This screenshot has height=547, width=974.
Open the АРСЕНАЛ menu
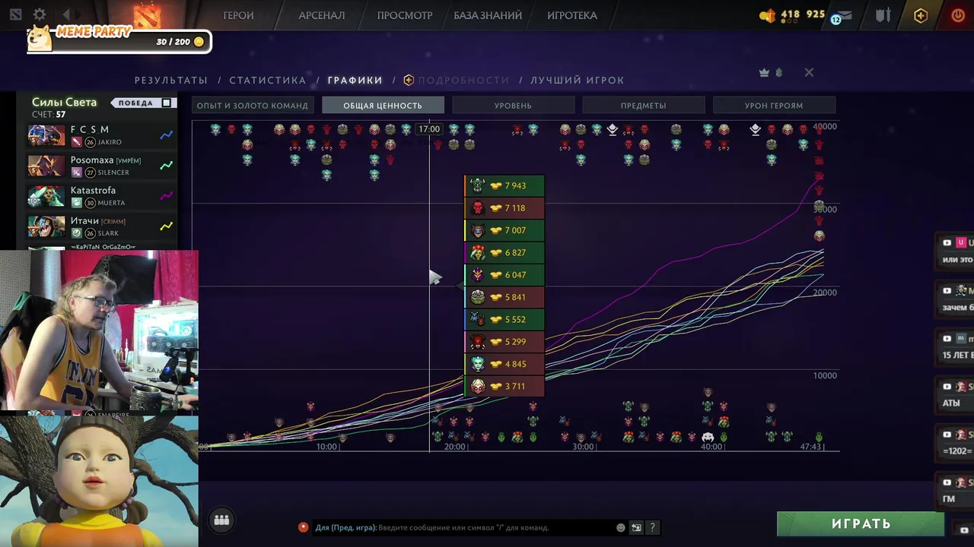[x=321, y=15]
